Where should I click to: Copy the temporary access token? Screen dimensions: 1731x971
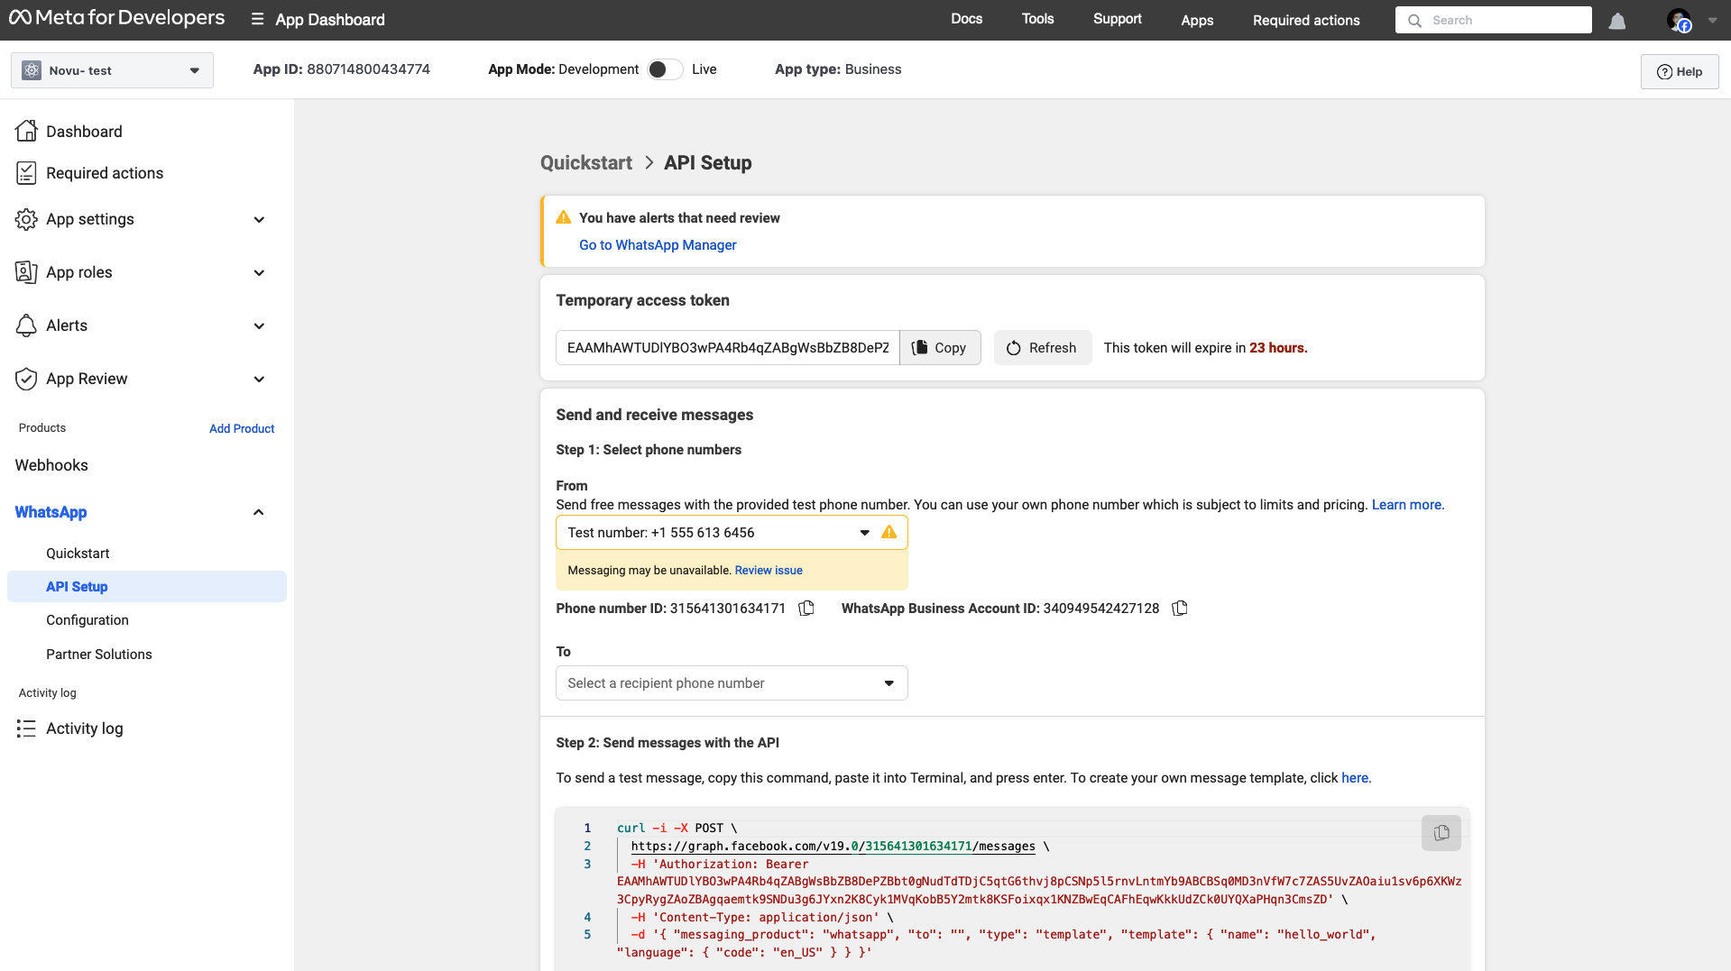[x=940, y=348]
